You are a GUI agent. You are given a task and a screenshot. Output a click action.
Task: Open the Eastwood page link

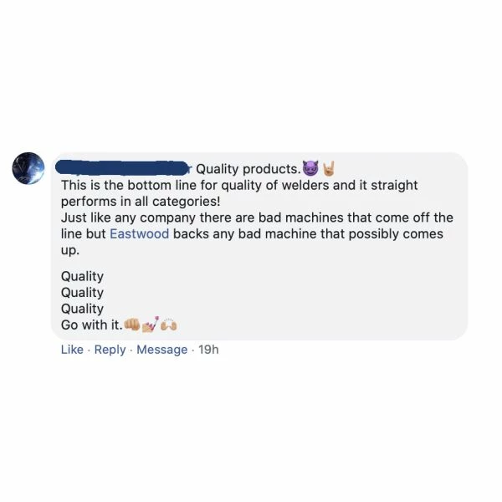[140, 234]
